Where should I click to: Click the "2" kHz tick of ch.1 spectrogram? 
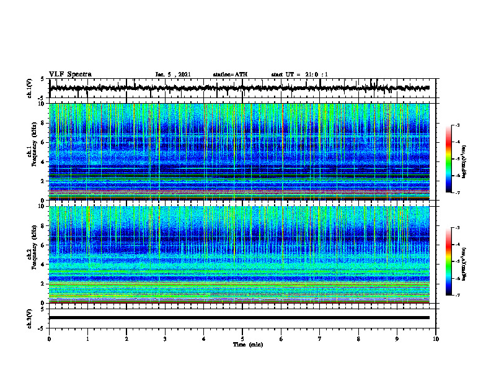coord(43,181)
